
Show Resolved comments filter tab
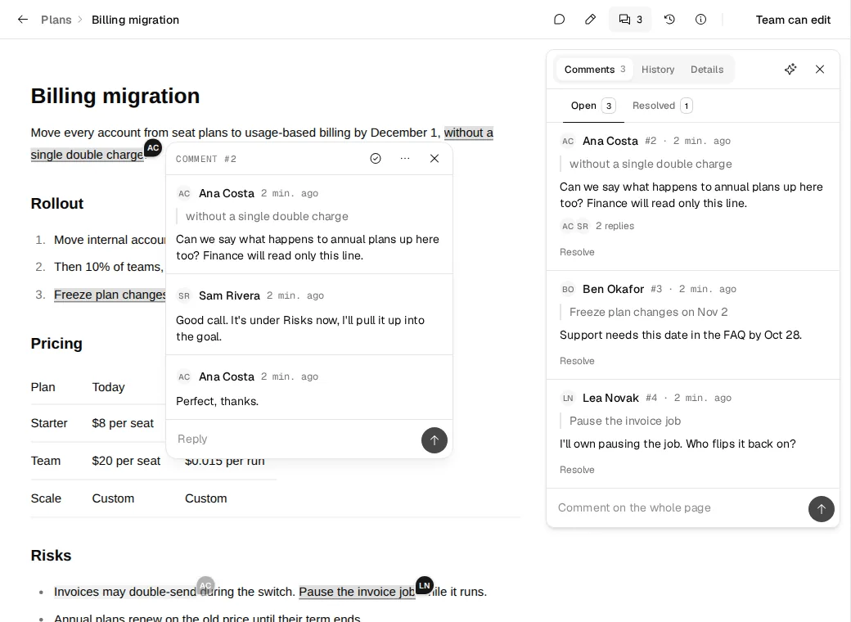(662, 106)
